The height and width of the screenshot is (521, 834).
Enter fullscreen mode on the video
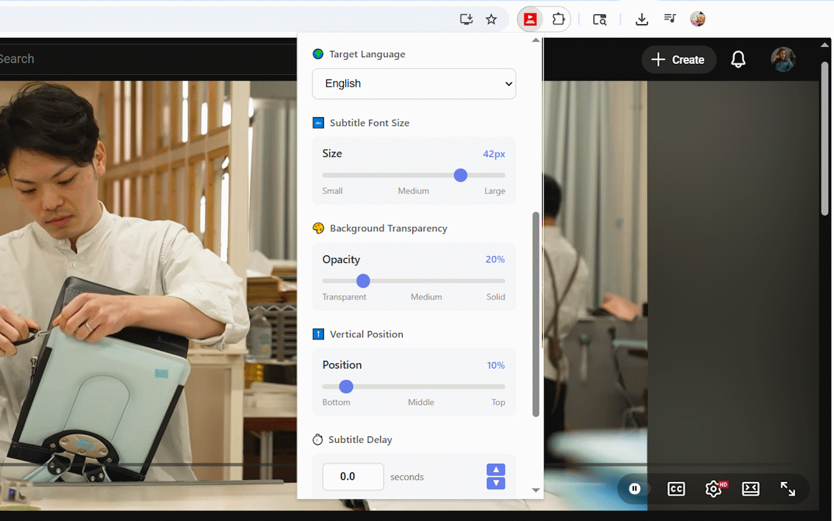788,488
